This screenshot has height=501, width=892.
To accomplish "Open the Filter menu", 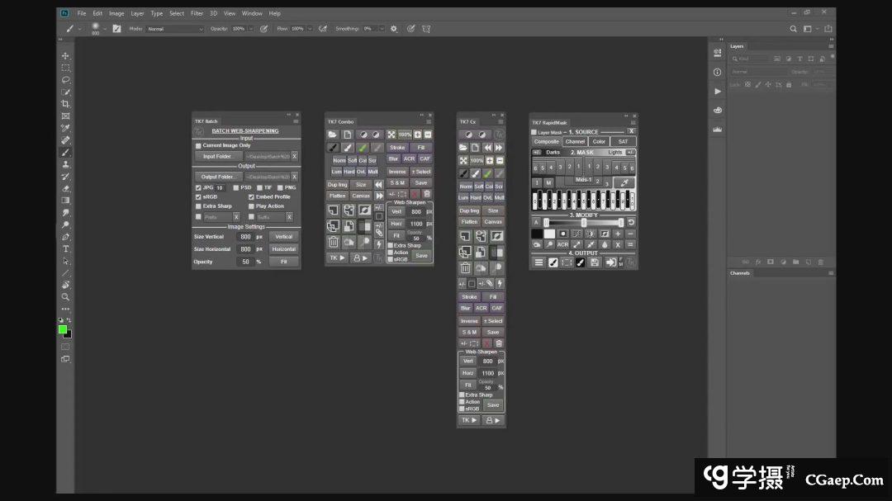I will 197,13.
